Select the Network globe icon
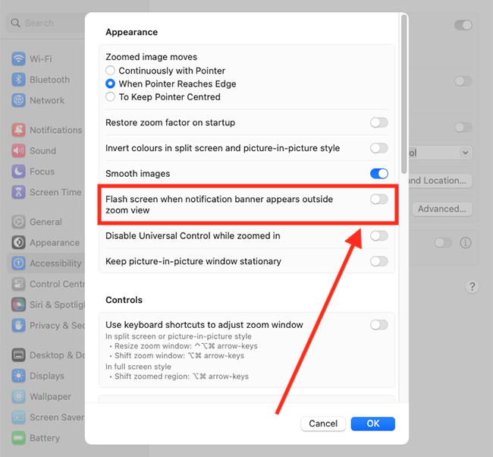Screen dimensions: 493x457 (18, 100)
